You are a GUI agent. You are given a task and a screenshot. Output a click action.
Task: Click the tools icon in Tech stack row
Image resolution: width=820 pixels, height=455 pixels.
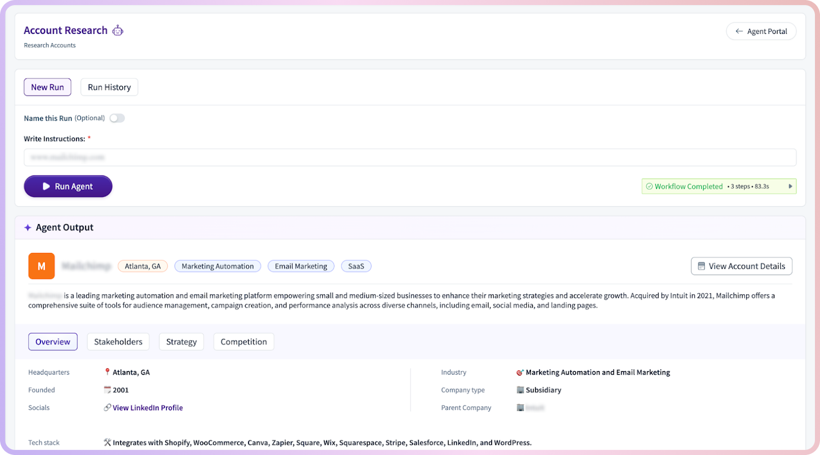(107, 442)
